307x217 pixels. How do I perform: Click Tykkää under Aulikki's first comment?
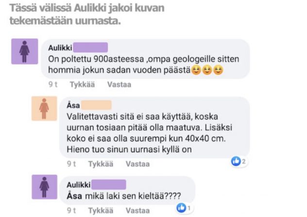pyautogui.click(x=83, y=84)
